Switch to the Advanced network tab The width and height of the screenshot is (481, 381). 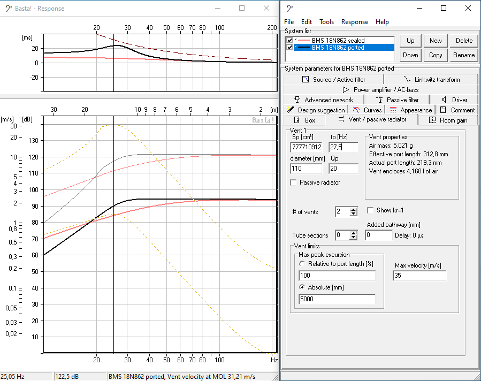(x=324, y=100)
